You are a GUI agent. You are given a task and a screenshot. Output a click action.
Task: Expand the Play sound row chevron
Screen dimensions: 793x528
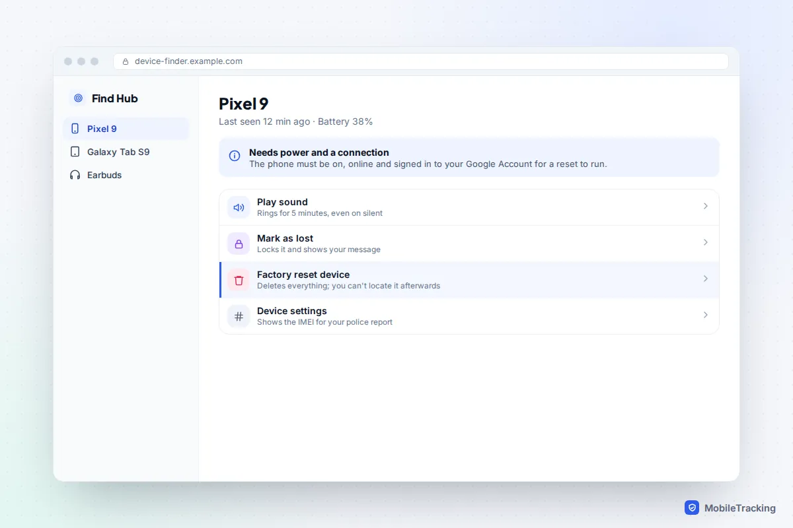[705, 206]
